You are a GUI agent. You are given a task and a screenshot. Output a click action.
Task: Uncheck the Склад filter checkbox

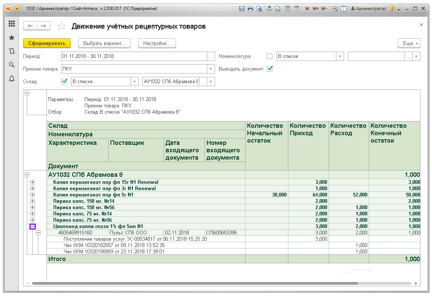[64, 81]
